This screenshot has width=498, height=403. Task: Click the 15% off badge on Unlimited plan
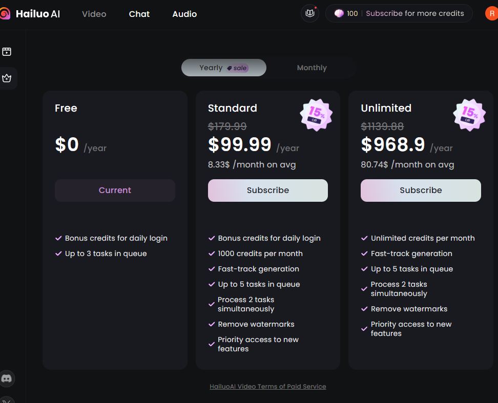coord(469,115)
